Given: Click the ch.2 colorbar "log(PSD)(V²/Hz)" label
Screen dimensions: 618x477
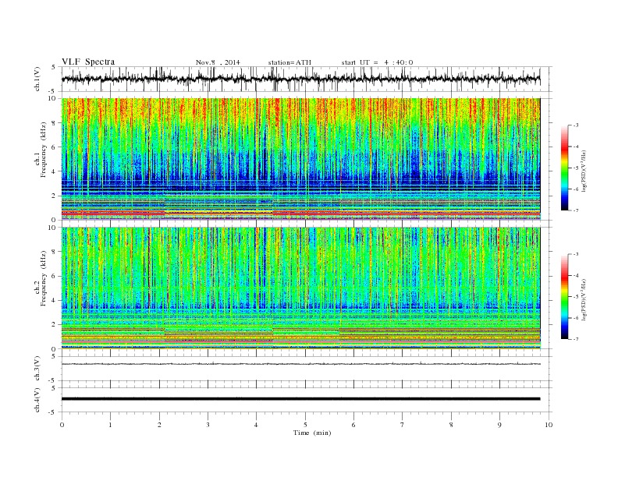Looking at the screenshot, I should tap(585, 299).
